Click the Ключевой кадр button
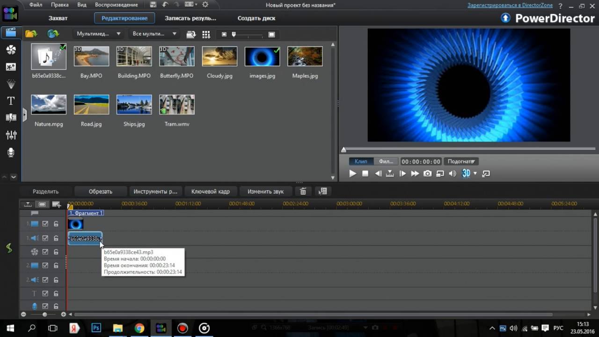This screenshot has width=599, height=337. tap(211, 191)
